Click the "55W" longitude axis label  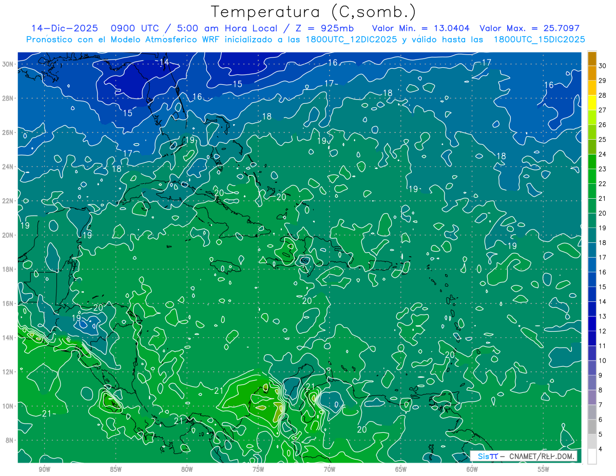[x=543, y=469]
